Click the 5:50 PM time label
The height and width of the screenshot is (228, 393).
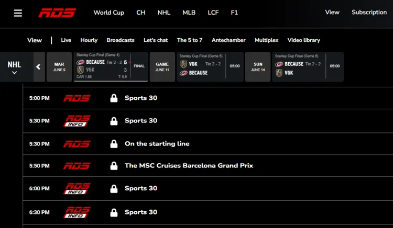click(39, 166)
